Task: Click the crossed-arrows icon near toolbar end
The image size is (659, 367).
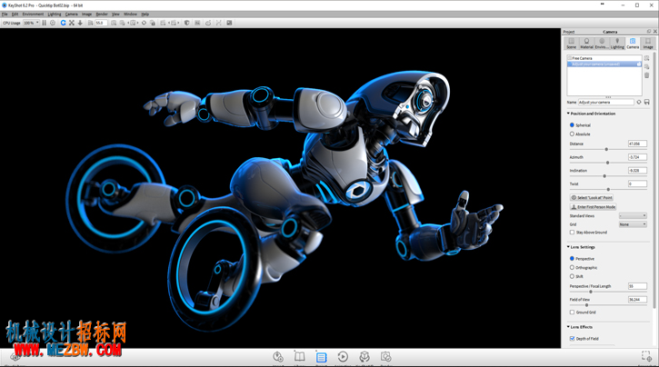Action: pyautogui.click(x=218, y=23)
